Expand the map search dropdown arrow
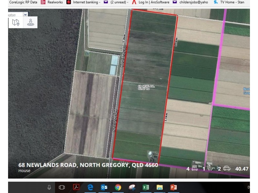This screenshot has height=193, width=258. point(25,14)
